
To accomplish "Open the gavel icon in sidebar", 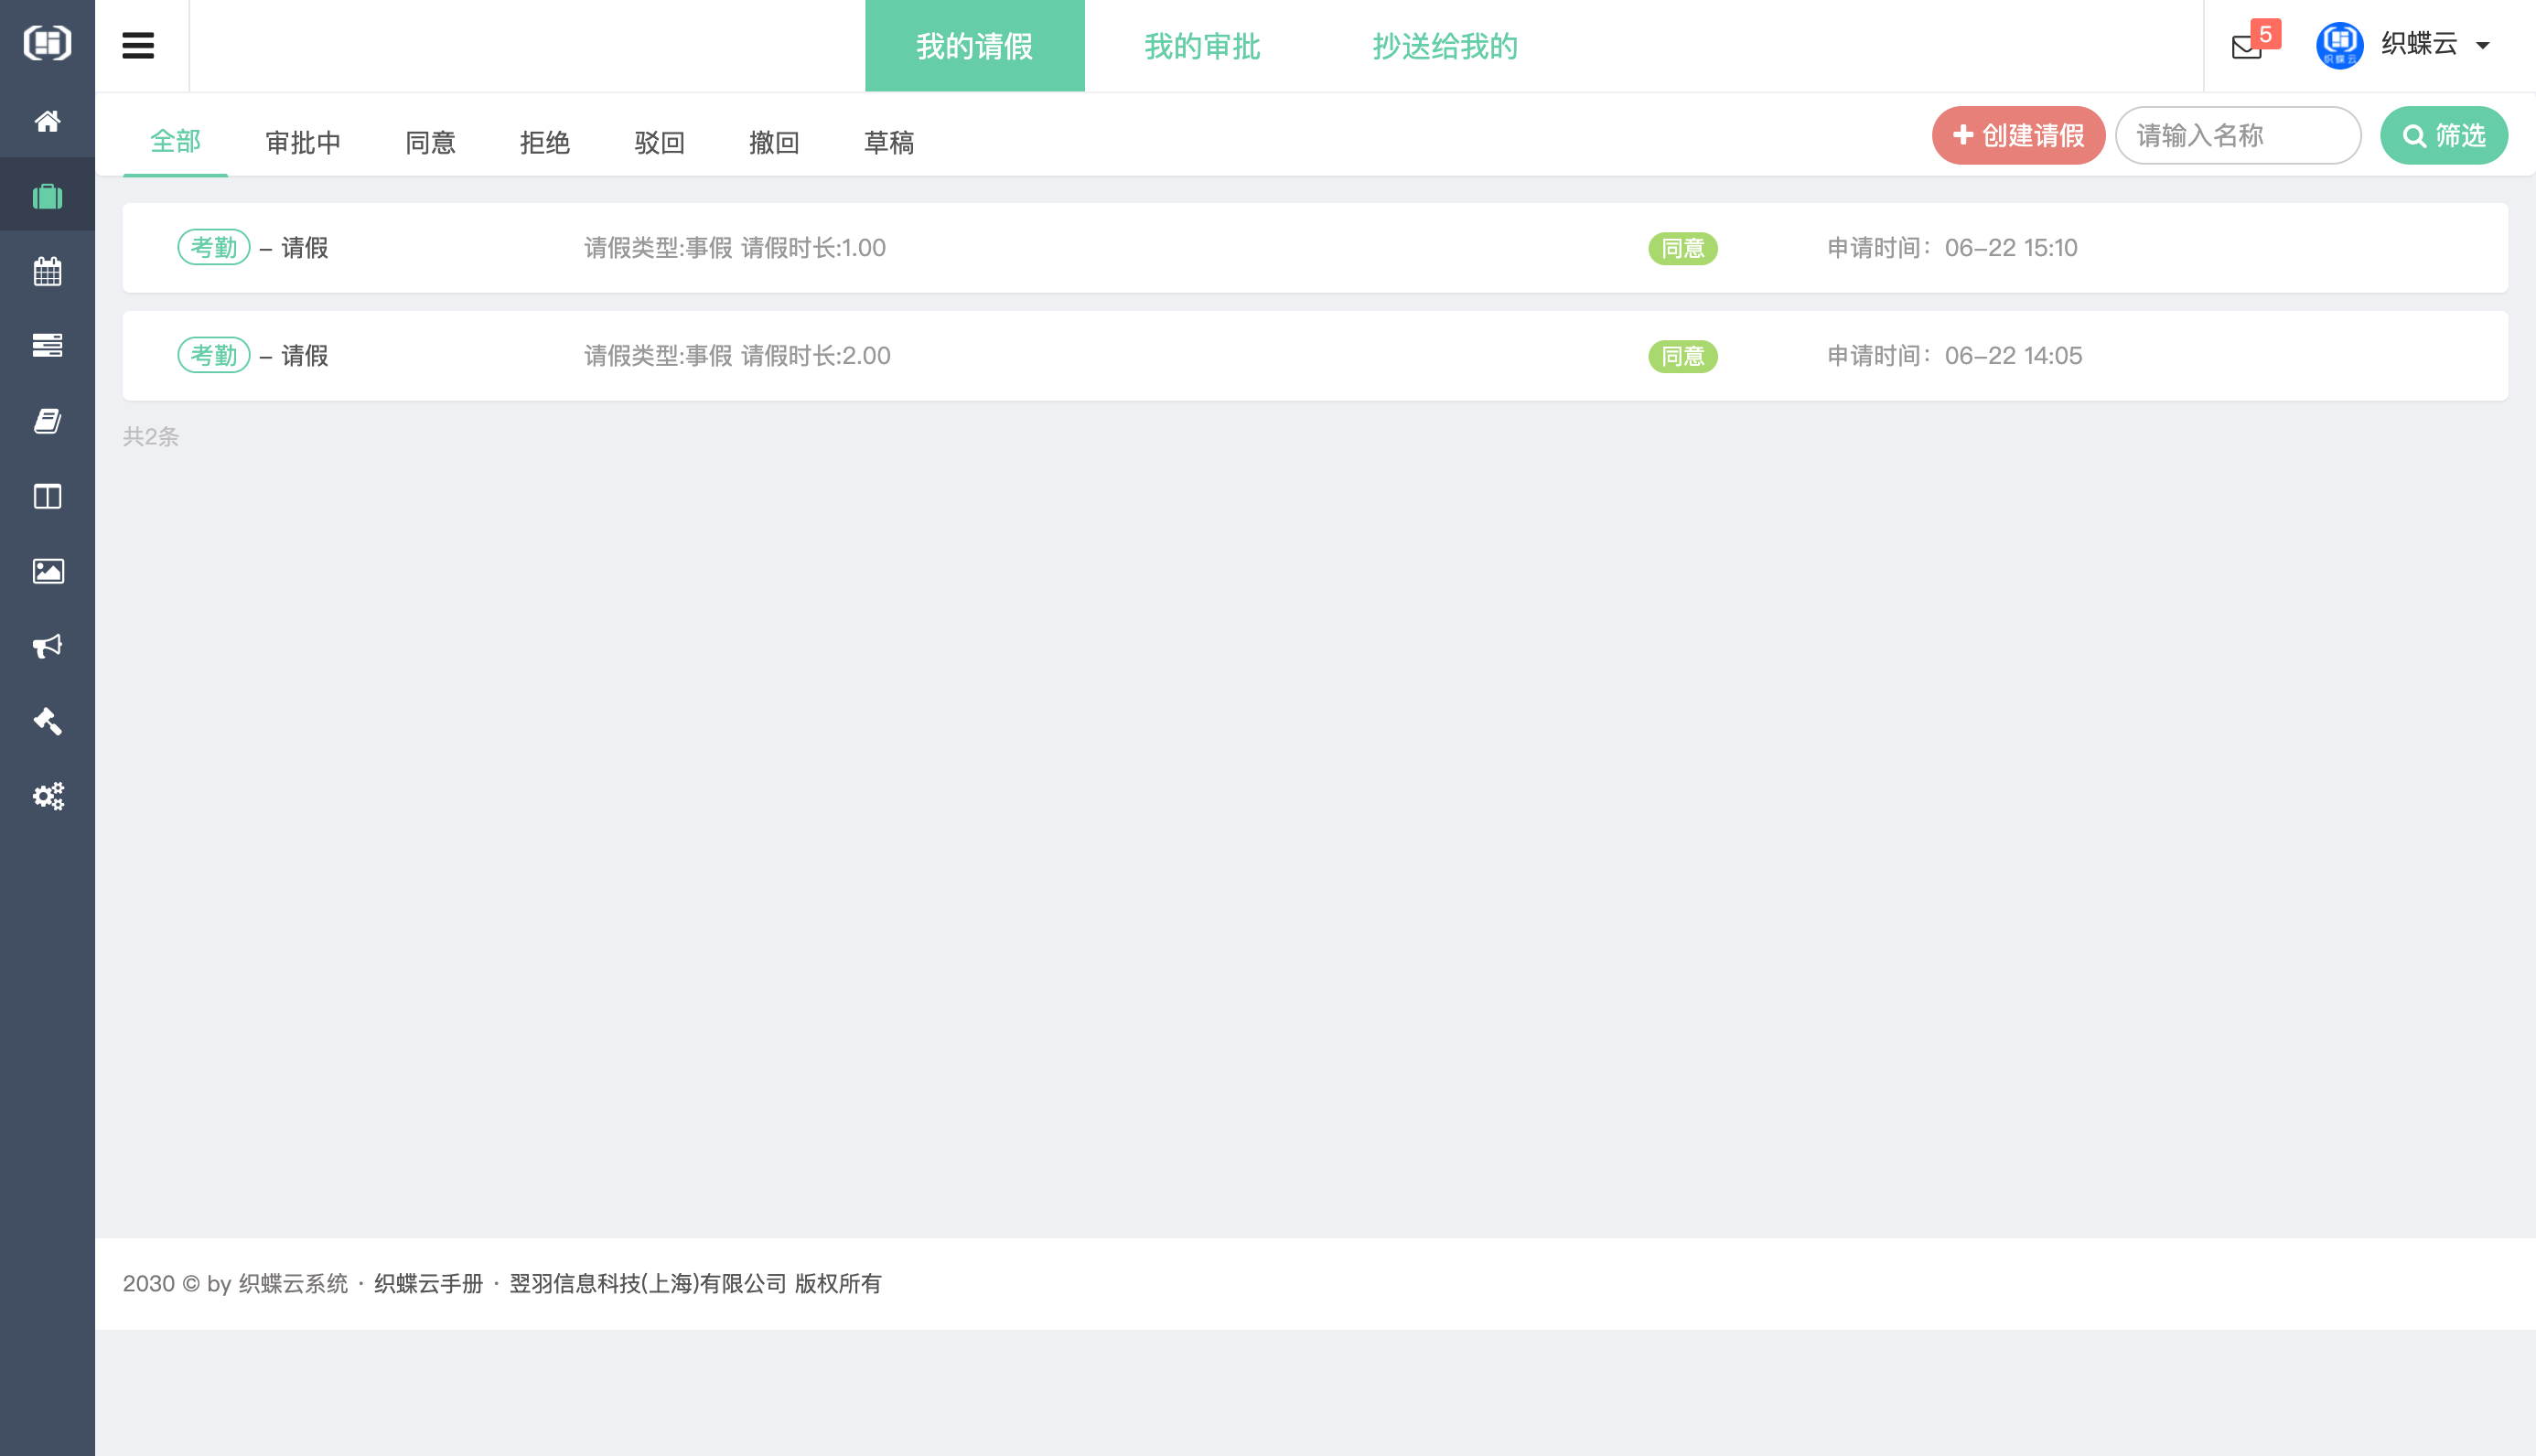I will coord(47,721).
